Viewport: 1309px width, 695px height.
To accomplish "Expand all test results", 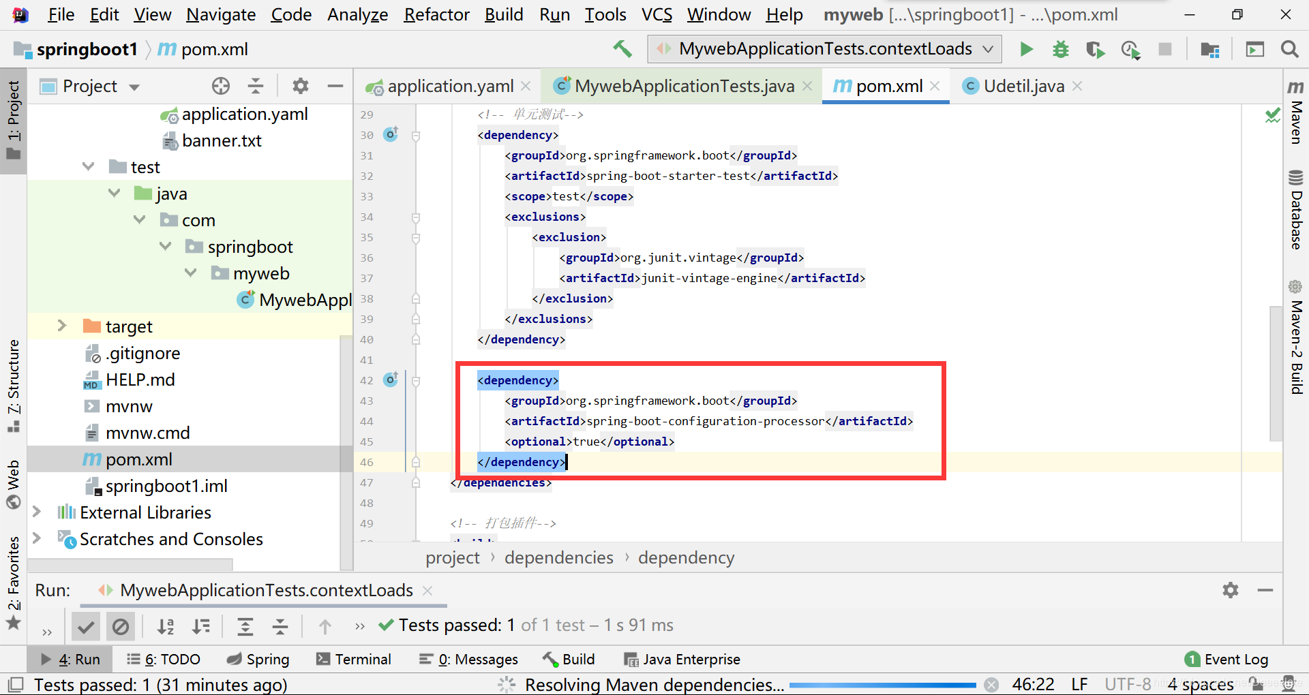I will [245, 625].
